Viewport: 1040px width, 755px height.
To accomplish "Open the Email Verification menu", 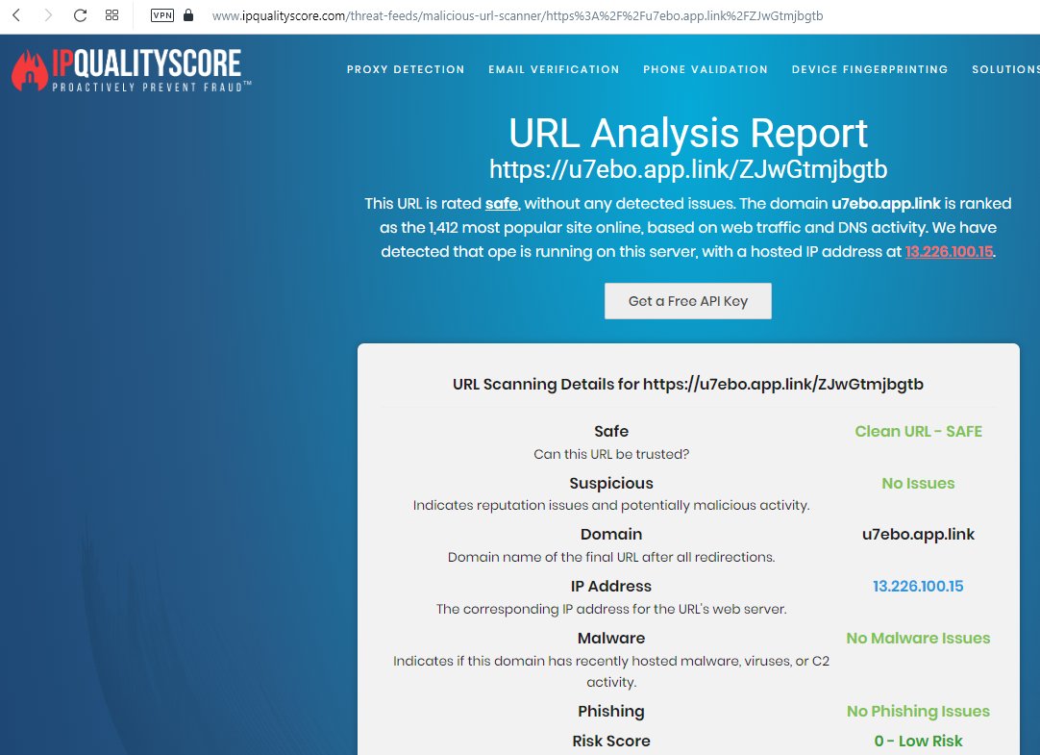I will (554, 69).
